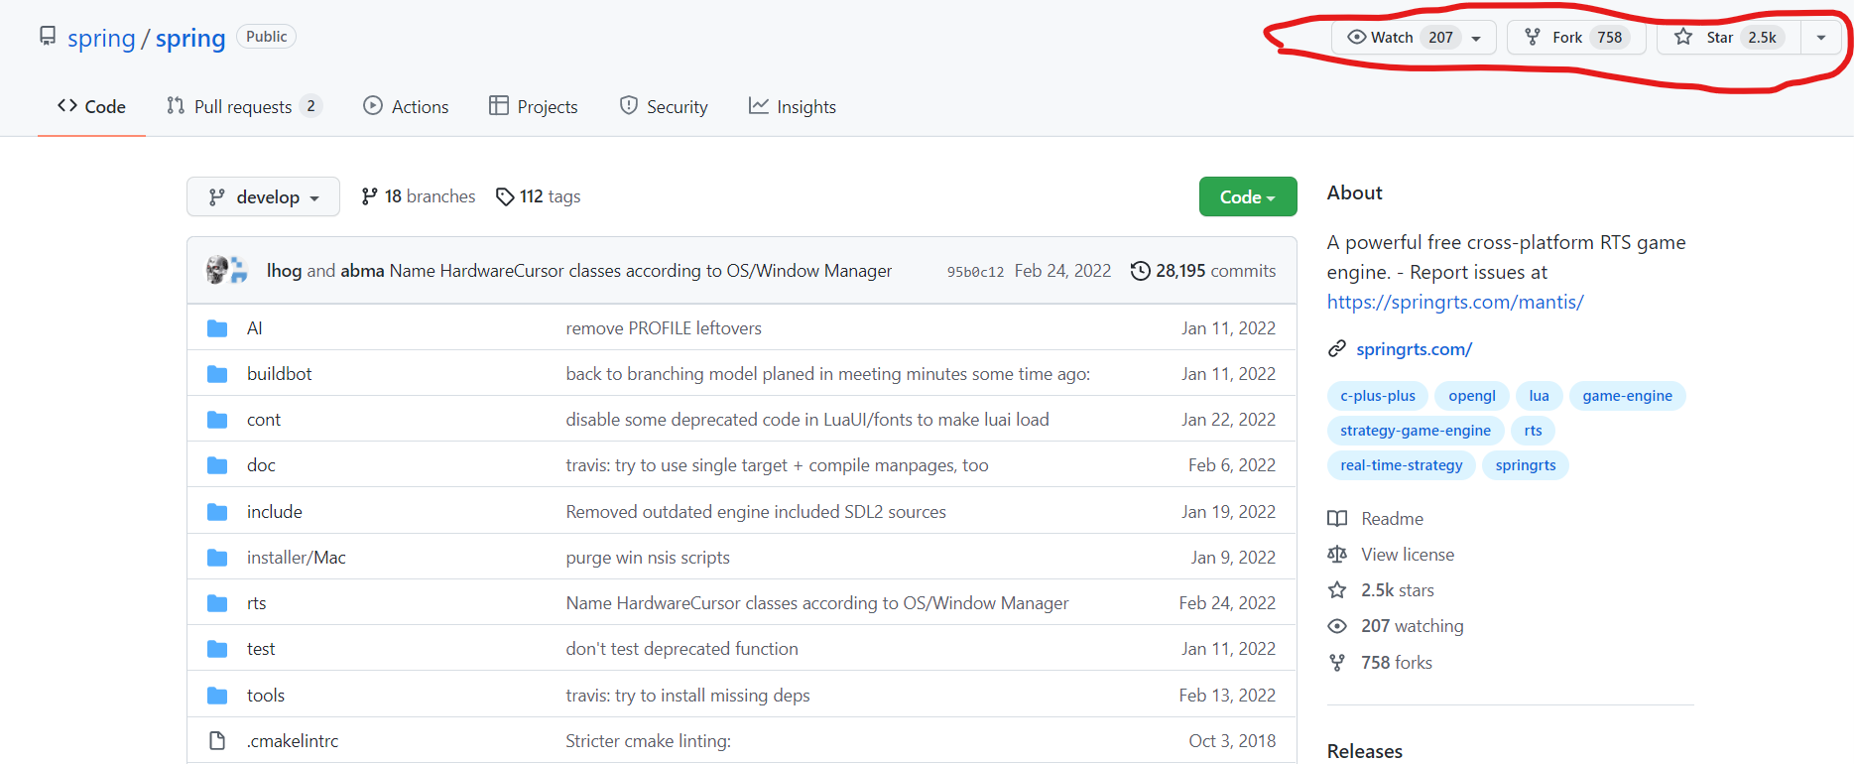The image size is (1855, 764).
Task: Open commit hash 95b0c12
Action: point(975,272)
